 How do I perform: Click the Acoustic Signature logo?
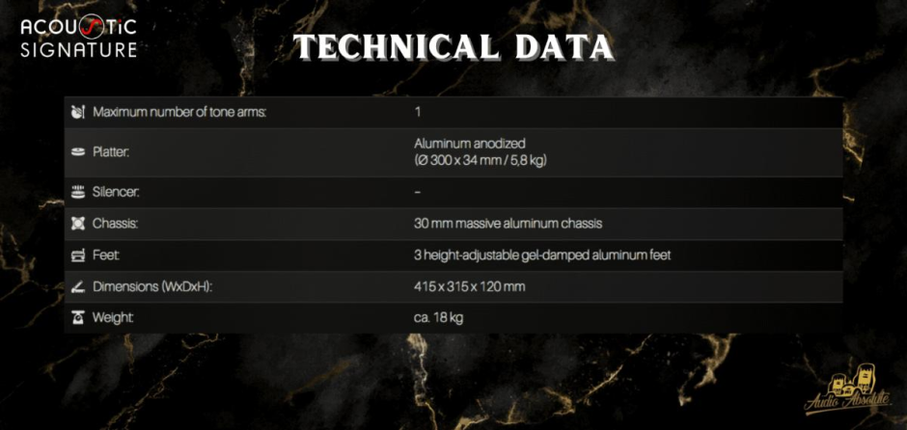[x=79, y=37]
